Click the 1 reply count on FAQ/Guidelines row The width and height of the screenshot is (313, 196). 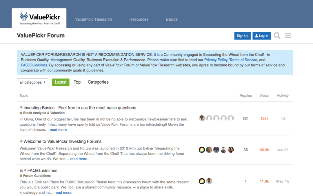(x=245, y=181)
